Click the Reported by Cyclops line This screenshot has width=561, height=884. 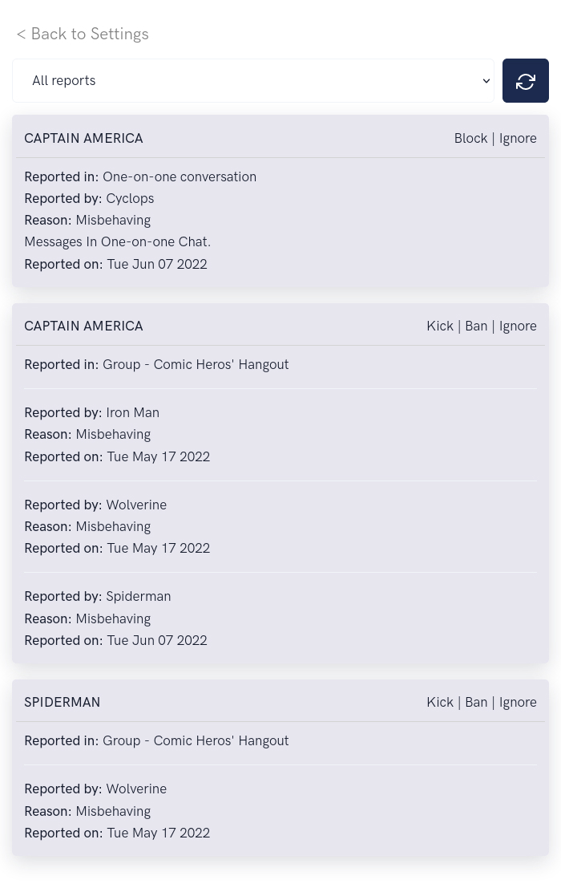tap(89, 198)
